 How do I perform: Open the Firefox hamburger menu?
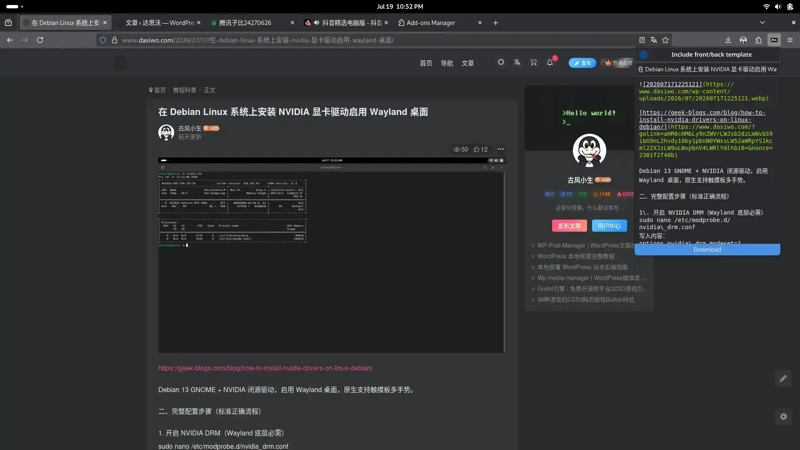coord(790,40)
